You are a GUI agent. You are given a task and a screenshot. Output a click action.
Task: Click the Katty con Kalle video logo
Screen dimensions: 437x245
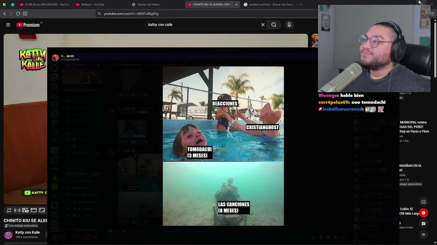click(33, 60)
